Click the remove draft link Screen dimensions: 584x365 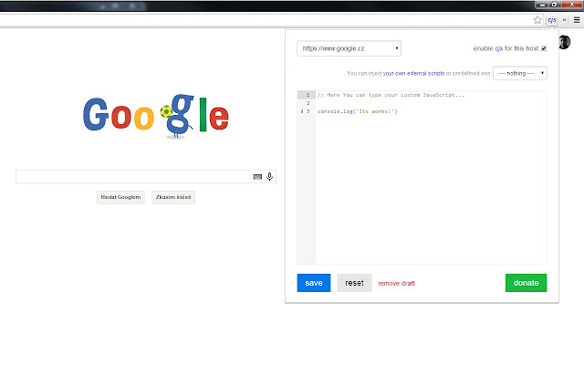(x=396, y=284)
